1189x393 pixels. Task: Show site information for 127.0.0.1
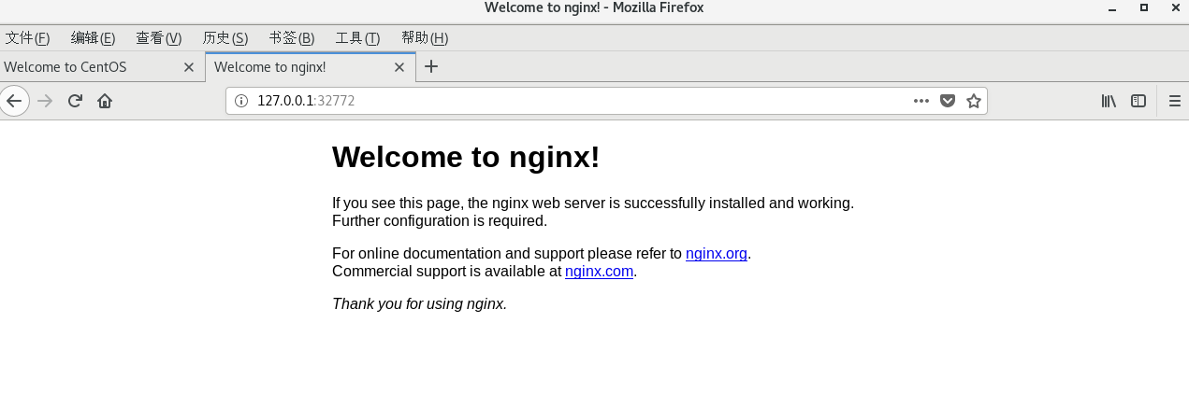(x=240, y=101)
